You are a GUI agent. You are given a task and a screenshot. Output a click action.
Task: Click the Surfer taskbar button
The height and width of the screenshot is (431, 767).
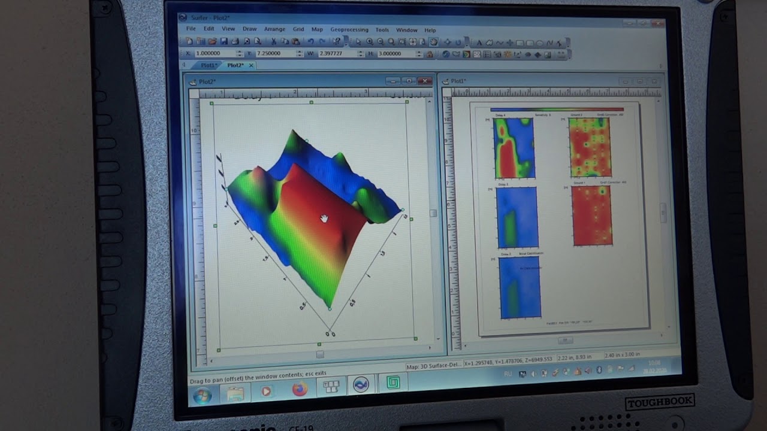(361, 385)
